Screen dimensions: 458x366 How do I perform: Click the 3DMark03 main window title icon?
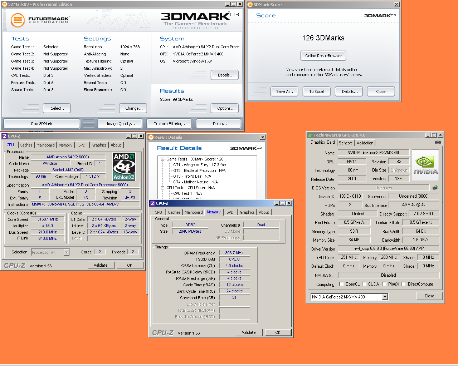pyautogui.click(x=5, y=4)
